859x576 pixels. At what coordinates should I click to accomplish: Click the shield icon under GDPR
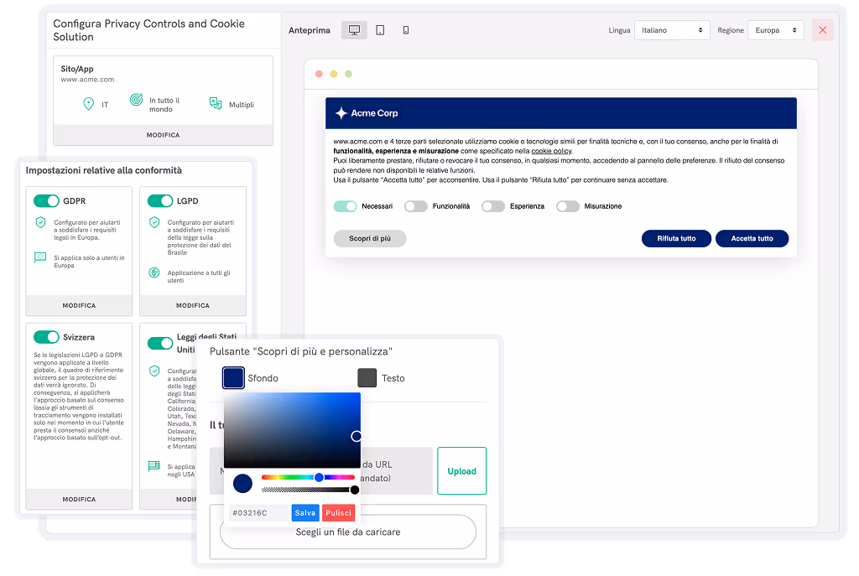pos(40,222)
